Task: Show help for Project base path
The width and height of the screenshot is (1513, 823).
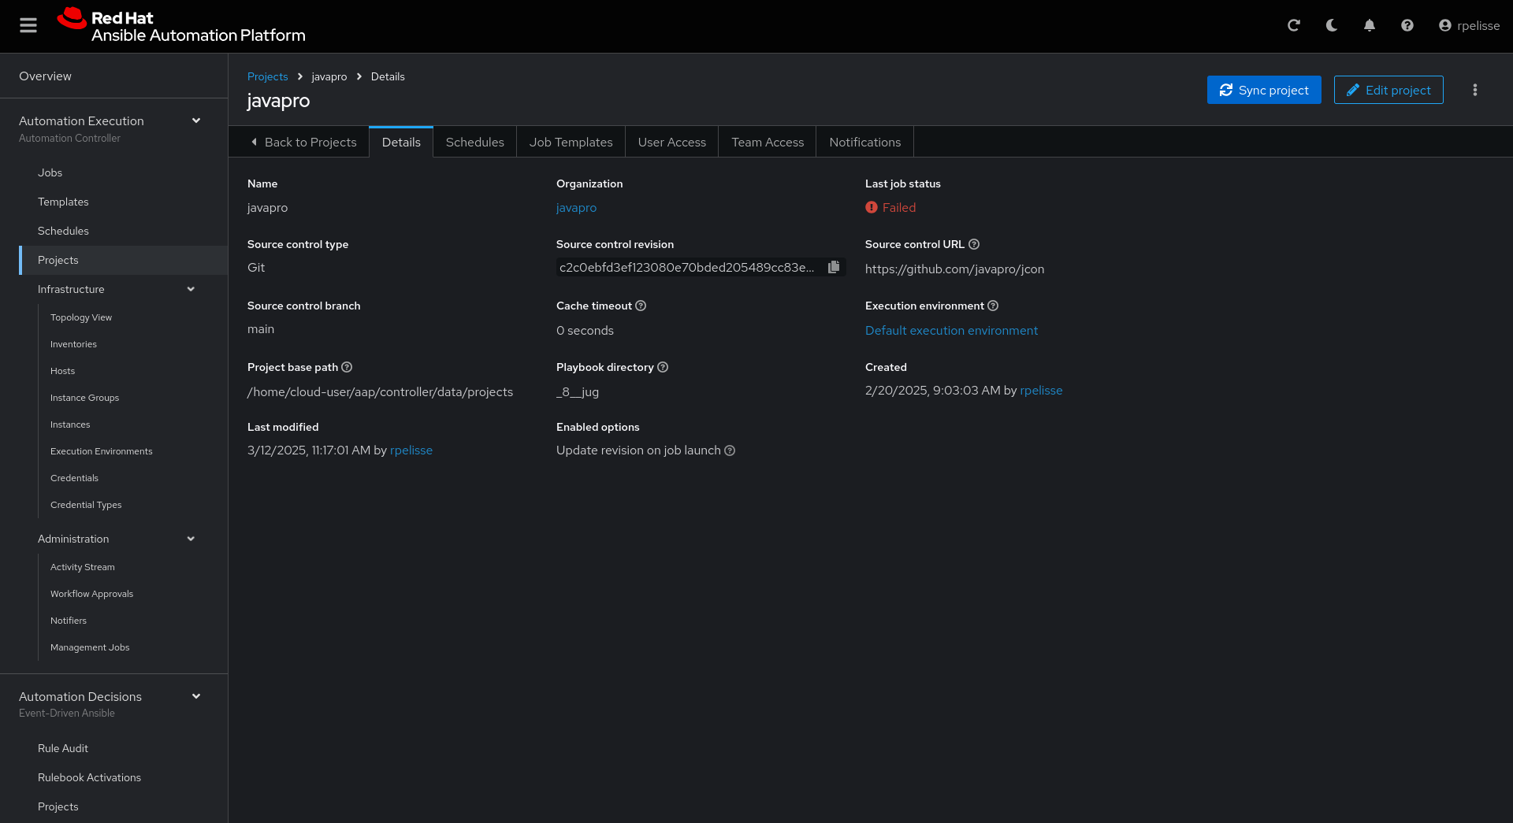Action: pos(347,367)
